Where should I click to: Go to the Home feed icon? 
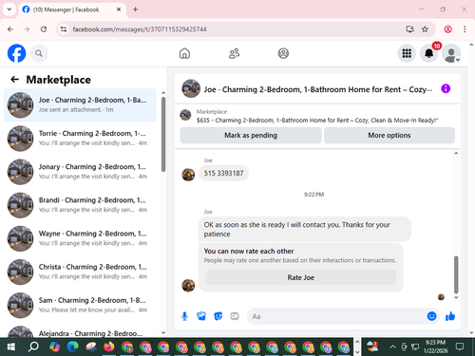coord(184,53)
